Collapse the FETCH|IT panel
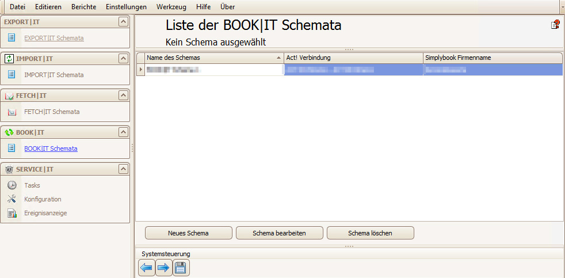The height and width of the screenshot is (278, 565). pos(123,96)
